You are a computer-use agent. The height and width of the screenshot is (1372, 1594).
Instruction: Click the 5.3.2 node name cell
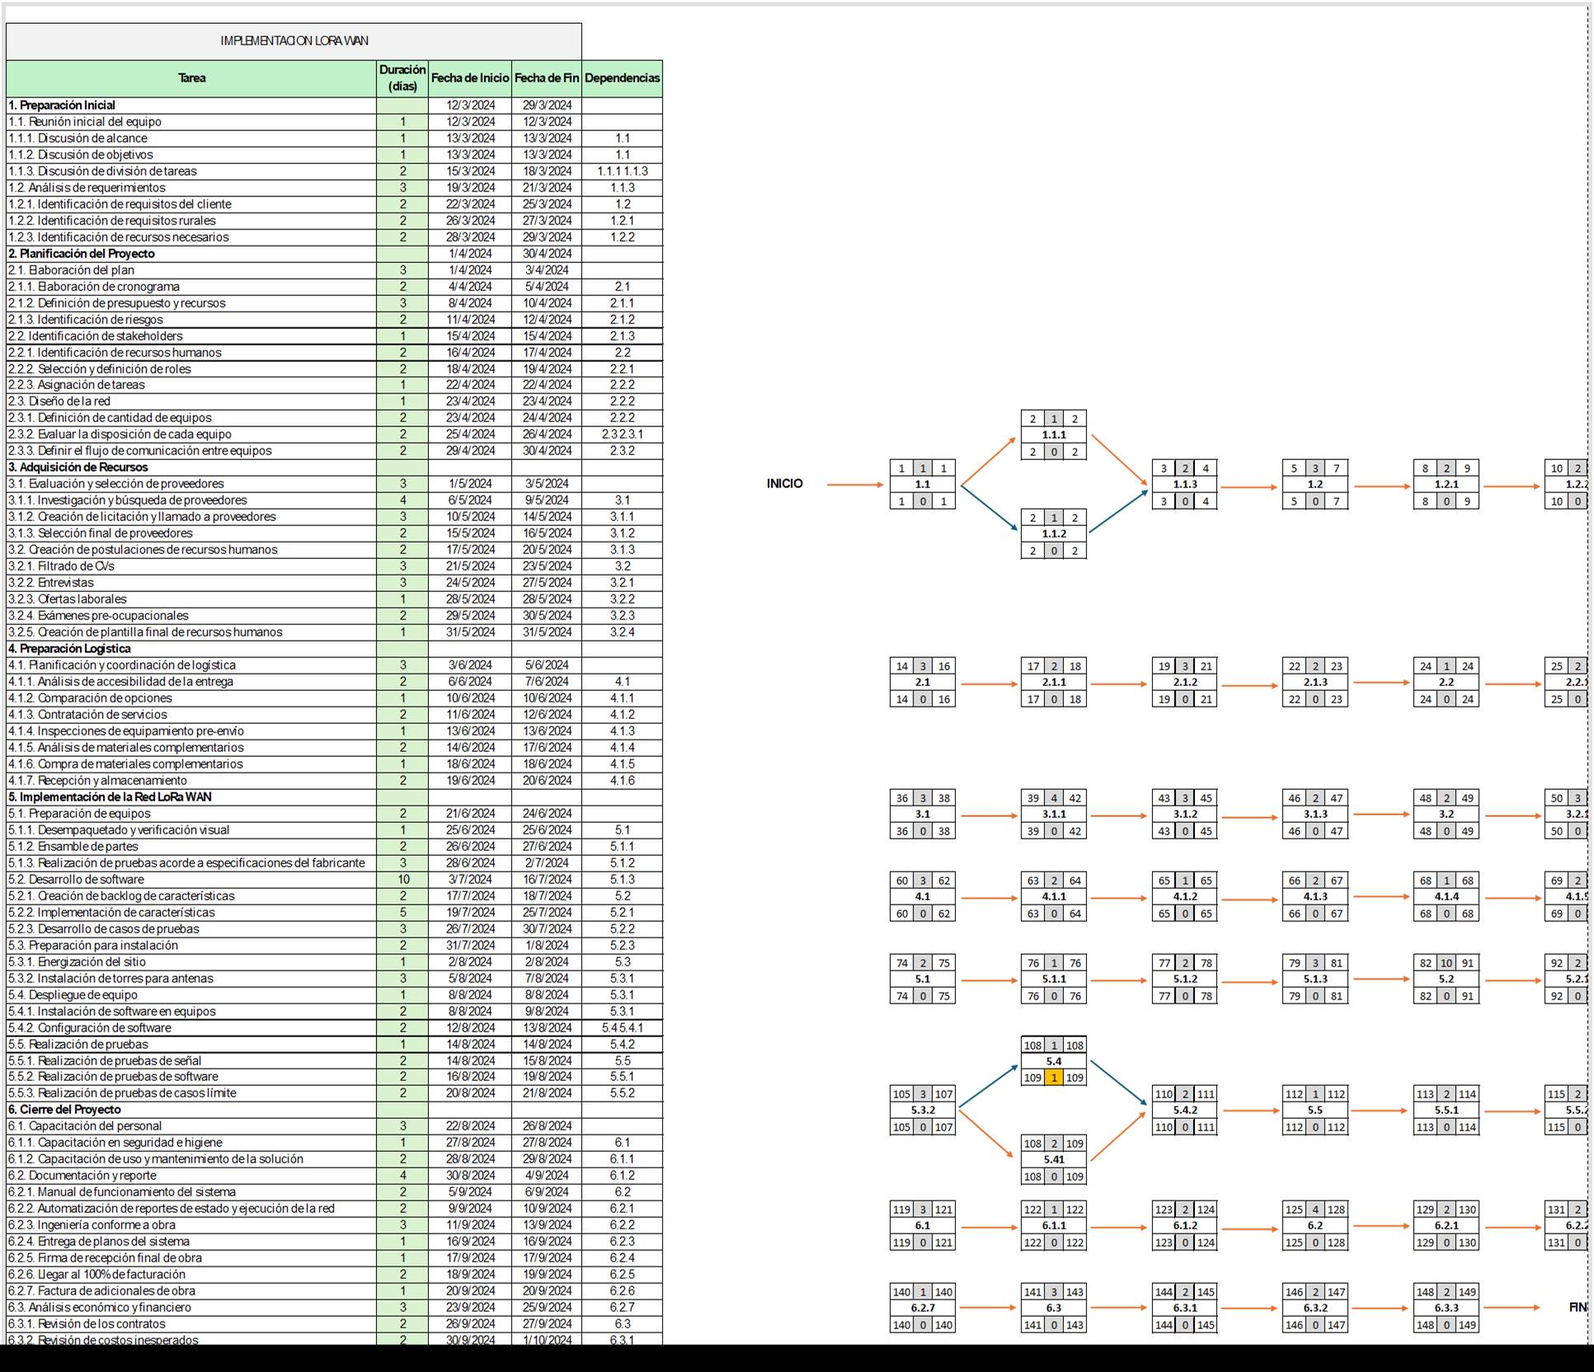(923, 1110)
